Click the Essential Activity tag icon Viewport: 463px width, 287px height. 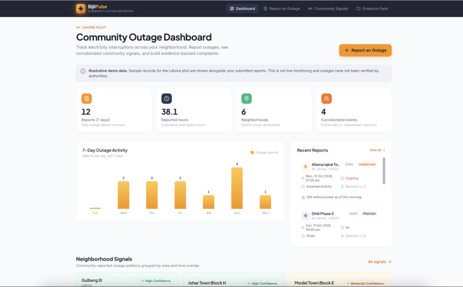click(303, 187)
